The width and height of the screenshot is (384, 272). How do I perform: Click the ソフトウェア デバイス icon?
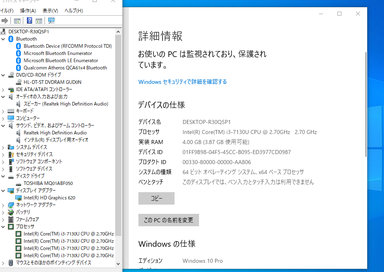(11, 169)
